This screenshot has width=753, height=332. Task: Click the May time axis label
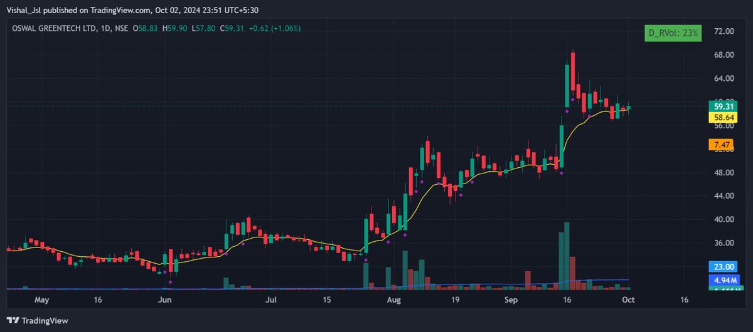click(x=41, y=300)
